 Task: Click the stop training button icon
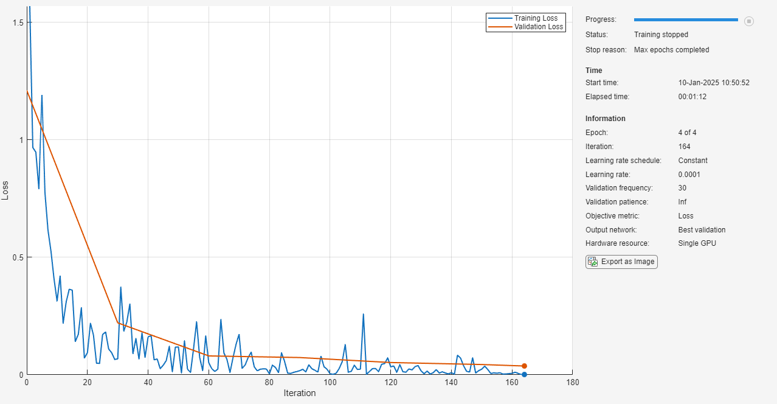749,21
